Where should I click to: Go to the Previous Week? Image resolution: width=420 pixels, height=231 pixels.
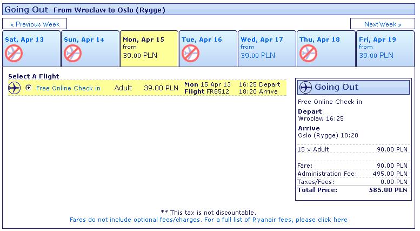pos(35,24)
